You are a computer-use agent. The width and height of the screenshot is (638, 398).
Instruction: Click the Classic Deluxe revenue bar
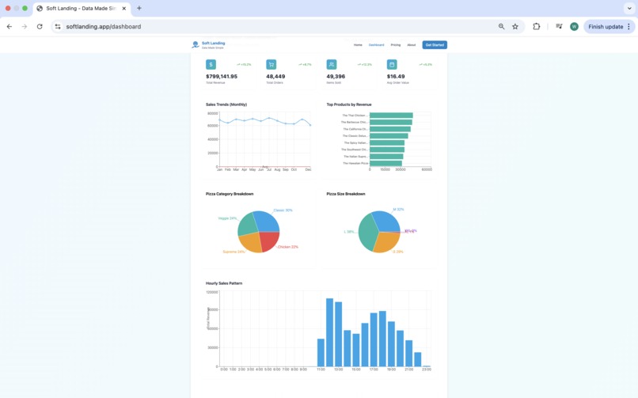coord(389,136)
